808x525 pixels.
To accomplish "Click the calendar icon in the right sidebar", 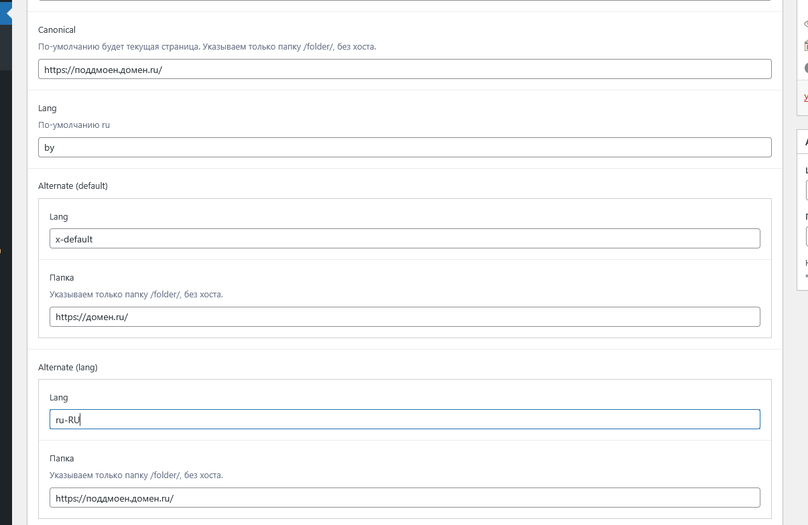I will (x=805, y=46).
